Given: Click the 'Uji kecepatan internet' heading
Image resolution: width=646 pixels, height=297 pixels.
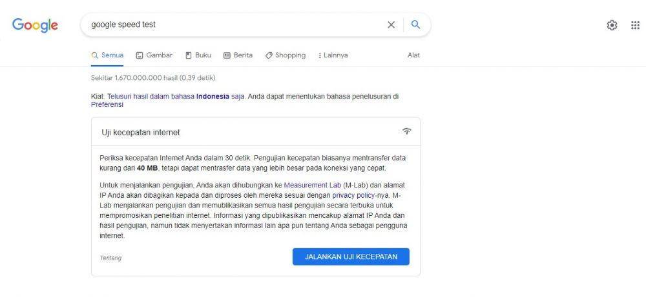Looking at the screenshot, I should coord(140,132).
